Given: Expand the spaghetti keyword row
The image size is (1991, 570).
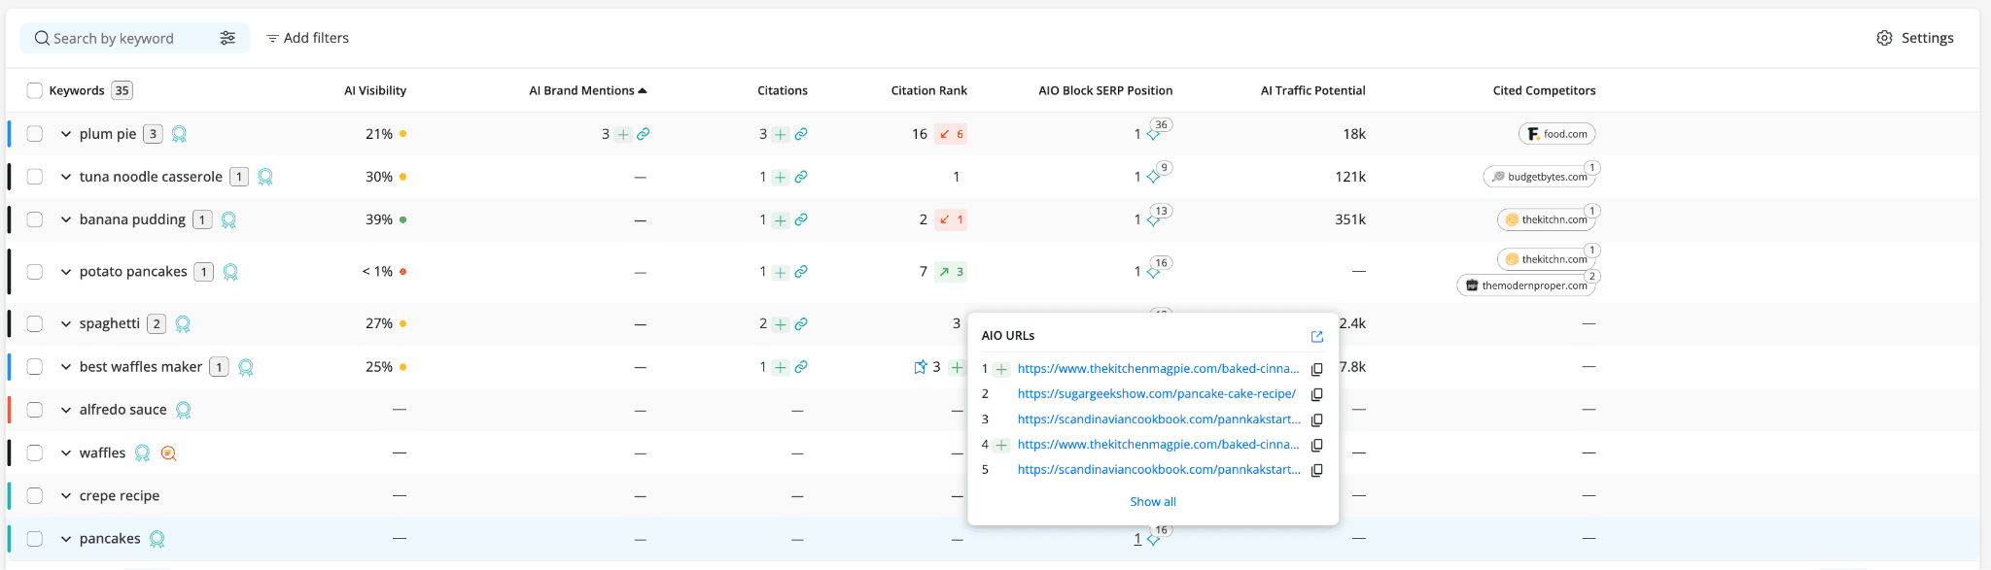Looking at the screenshot, I should (66, 323).
